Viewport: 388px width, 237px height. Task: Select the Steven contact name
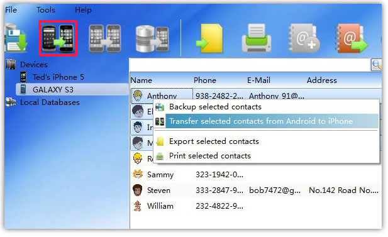[158, 190]
